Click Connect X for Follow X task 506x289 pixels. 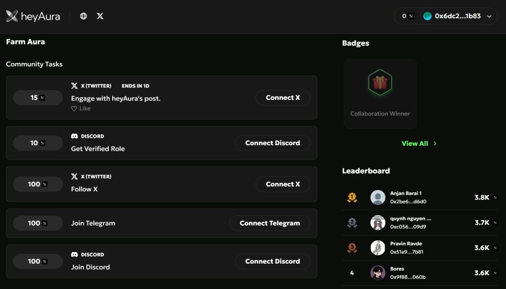(x=283, y=184)
